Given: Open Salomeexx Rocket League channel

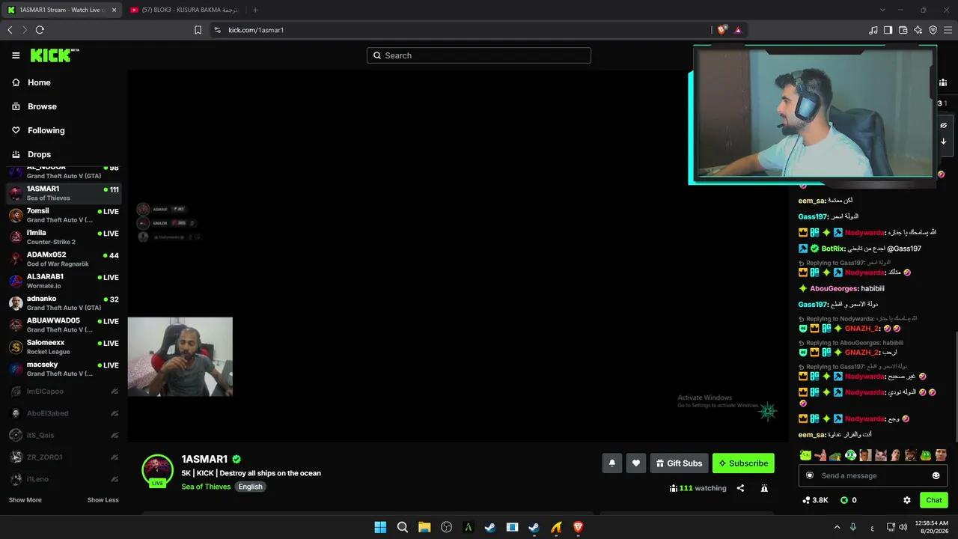Looking at the screenshot, I should coord(64,347).
